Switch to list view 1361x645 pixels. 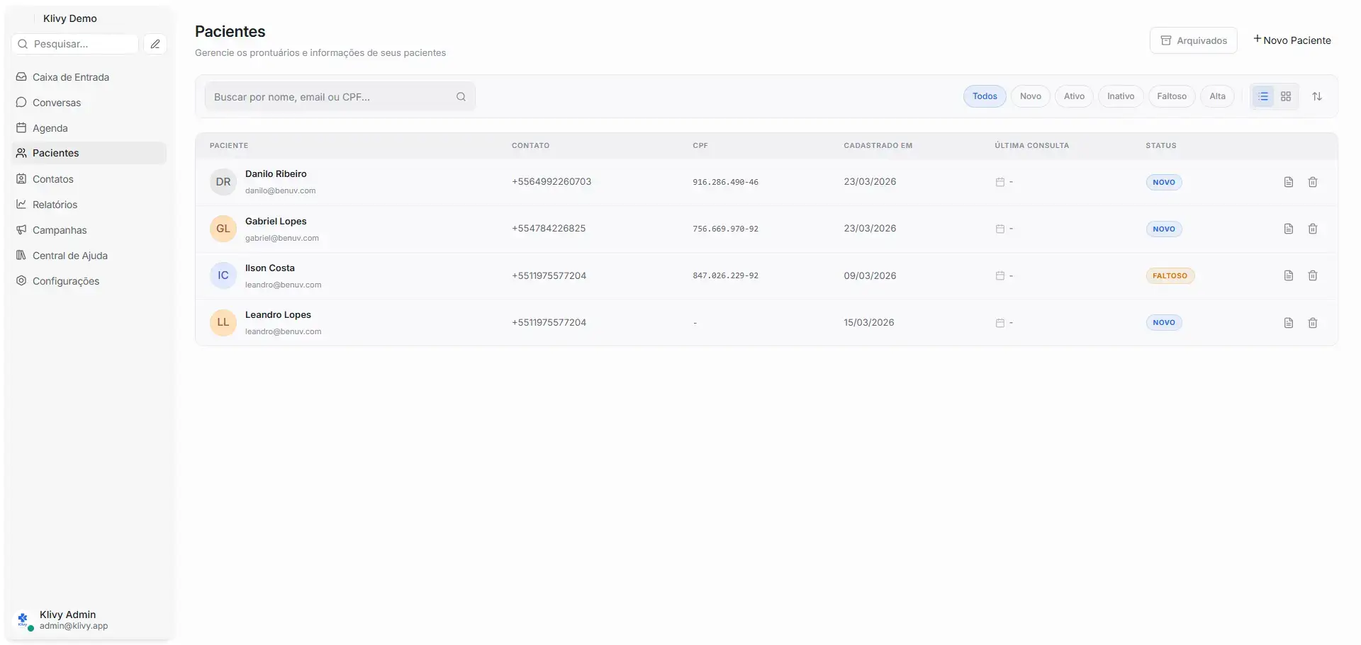[x=1262, y=96]
